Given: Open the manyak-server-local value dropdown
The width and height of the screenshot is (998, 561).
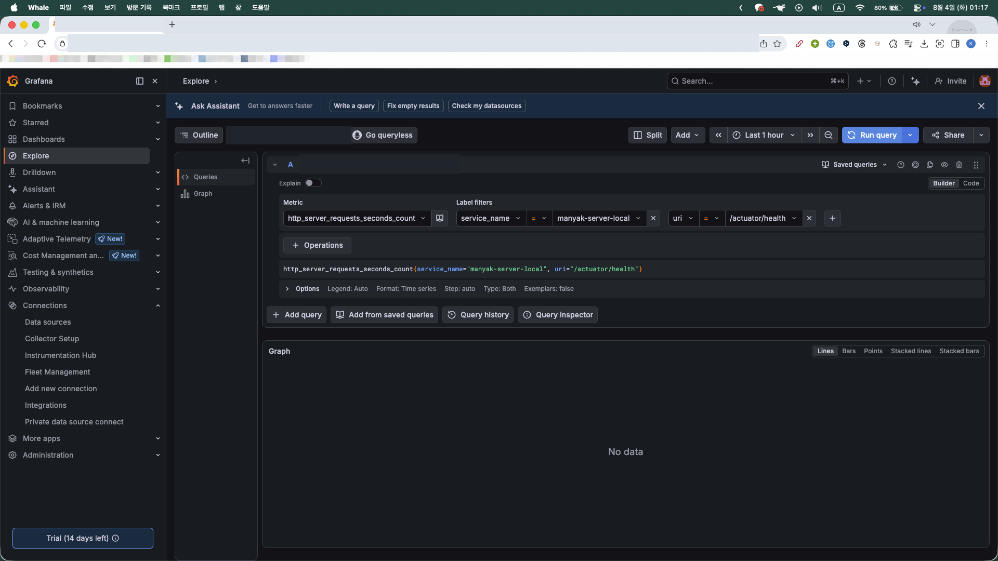Looking at the screenshot, I should 599,218.
